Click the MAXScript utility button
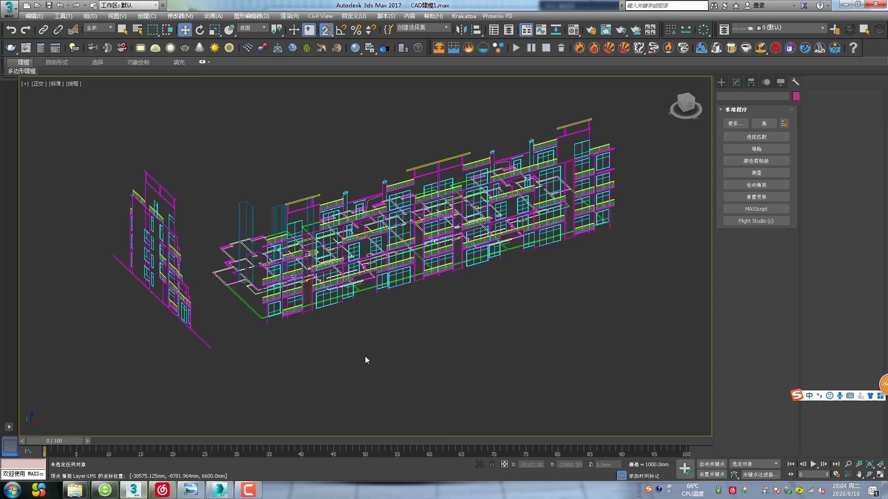888x499 pixels. (757, 208)
